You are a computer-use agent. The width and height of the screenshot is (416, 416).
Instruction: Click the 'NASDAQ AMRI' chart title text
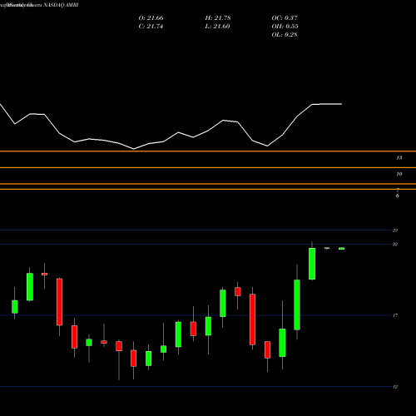click(x=61, y=5)
